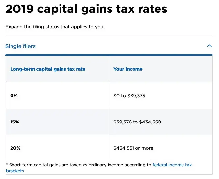
Task: Click the gray divider line above Single filers
Action: pyautogui.click(x=109, y=36)
